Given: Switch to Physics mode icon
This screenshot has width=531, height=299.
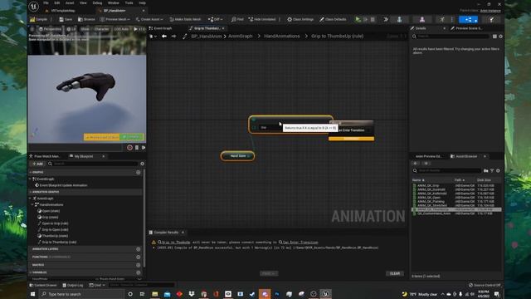Looking at the screenshot, I should 491,20.
